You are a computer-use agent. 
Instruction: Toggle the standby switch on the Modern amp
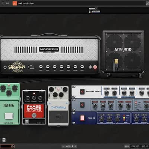pos(90,67)
